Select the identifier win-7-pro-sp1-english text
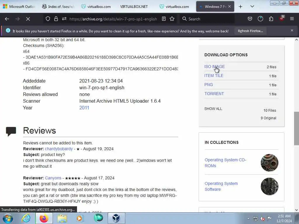299x224 pixels. coord(102,87)
